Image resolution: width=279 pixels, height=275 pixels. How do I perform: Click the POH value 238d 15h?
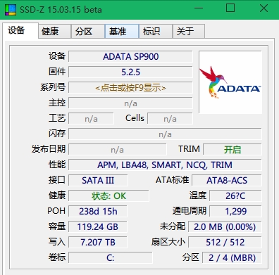click(x=98, y=212)
